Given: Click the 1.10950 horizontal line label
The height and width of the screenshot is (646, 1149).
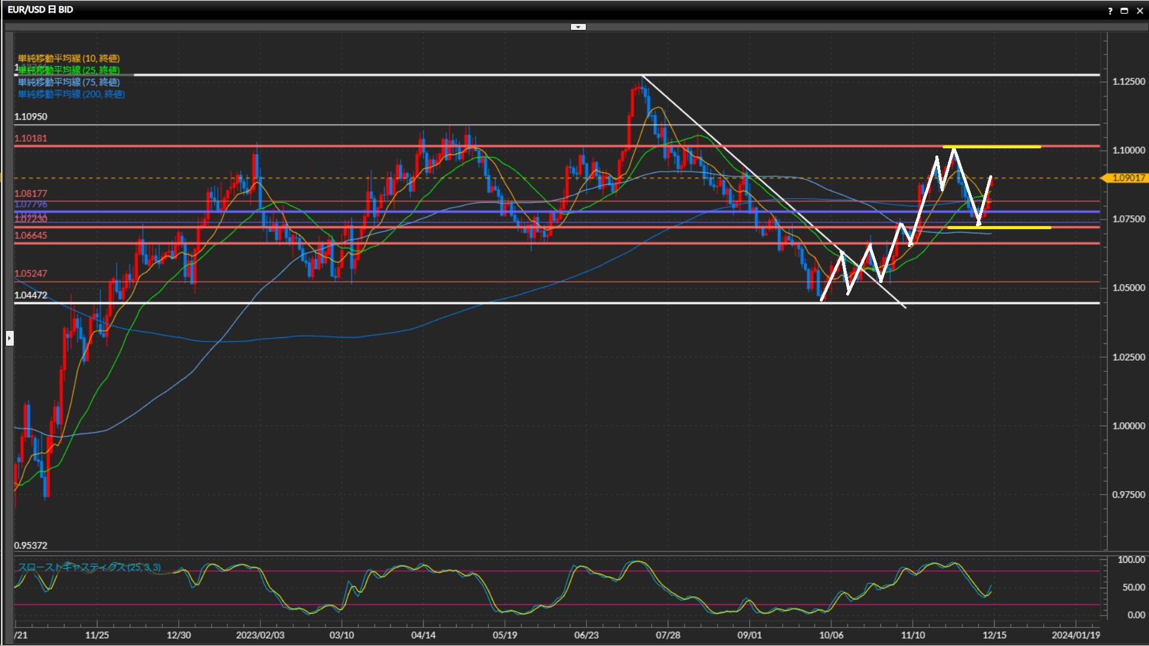Looking at the screenshot, I should [x=31, y=117].
